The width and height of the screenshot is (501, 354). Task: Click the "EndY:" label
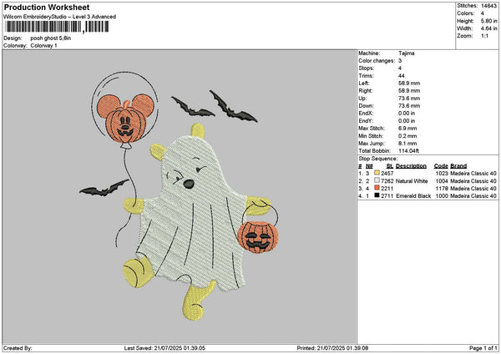(366, 121)
